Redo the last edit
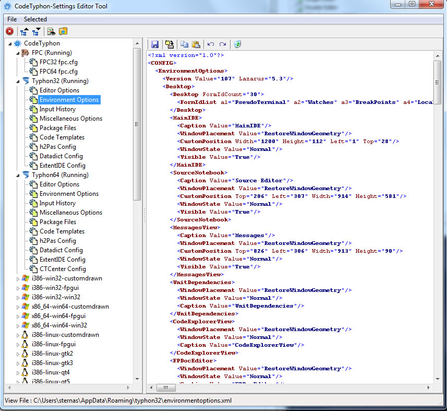 click(223, 44)
